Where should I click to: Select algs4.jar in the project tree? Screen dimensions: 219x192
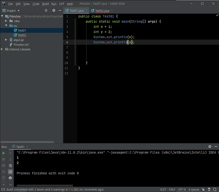[19, 40]
